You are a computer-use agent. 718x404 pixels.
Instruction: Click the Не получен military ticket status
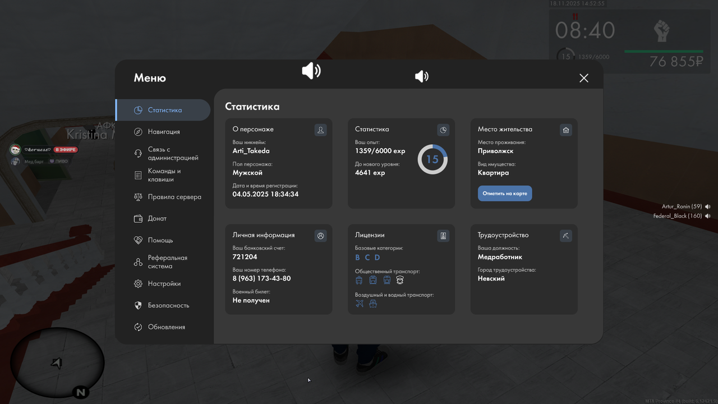251,300
